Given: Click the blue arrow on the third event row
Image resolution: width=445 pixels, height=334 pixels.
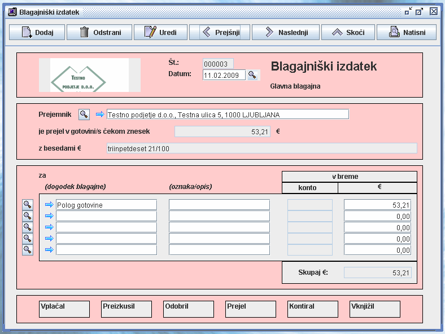Looking at the screenshot, I should [x=49, y=227].
